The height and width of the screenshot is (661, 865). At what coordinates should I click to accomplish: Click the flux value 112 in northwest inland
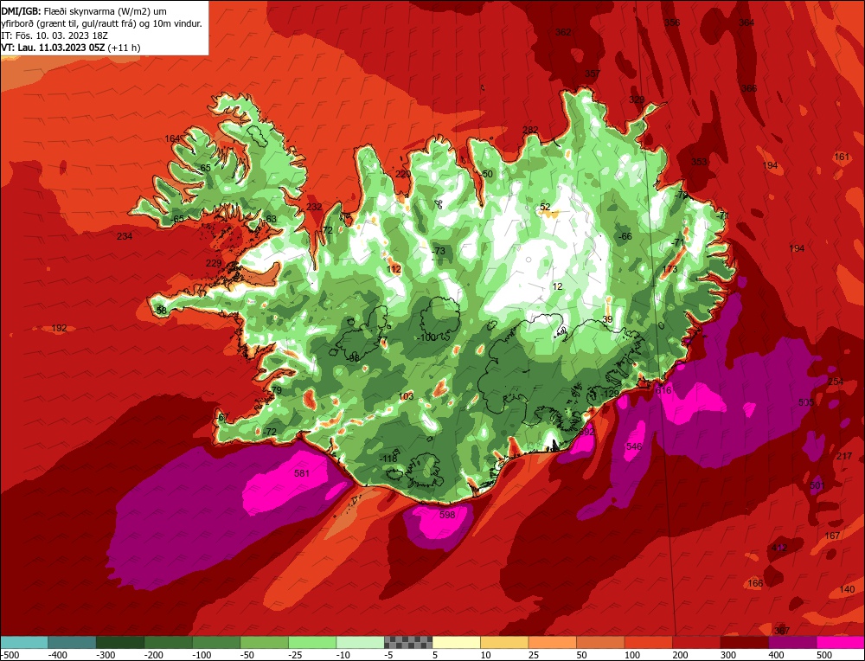click(394, 269)
